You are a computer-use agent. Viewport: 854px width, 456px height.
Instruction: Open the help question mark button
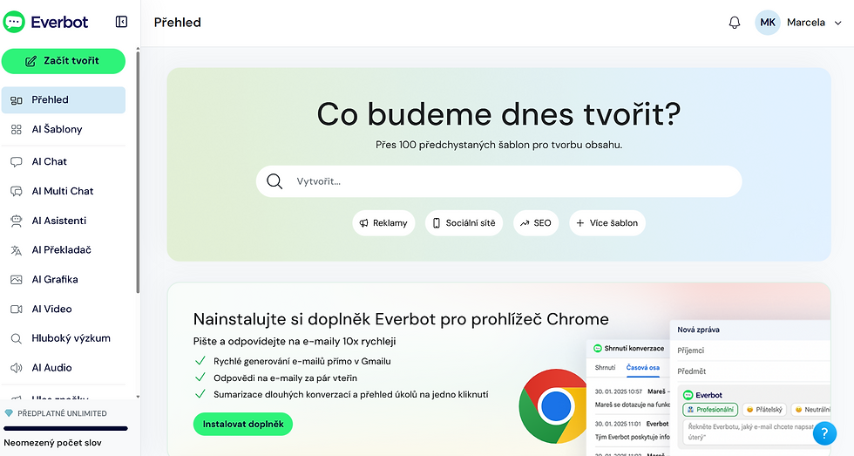click(824, 433)
